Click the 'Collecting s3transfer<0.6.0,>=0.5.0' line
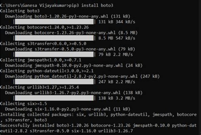The height and width of the screenshot is (135, 201). (x=43, y=44)
